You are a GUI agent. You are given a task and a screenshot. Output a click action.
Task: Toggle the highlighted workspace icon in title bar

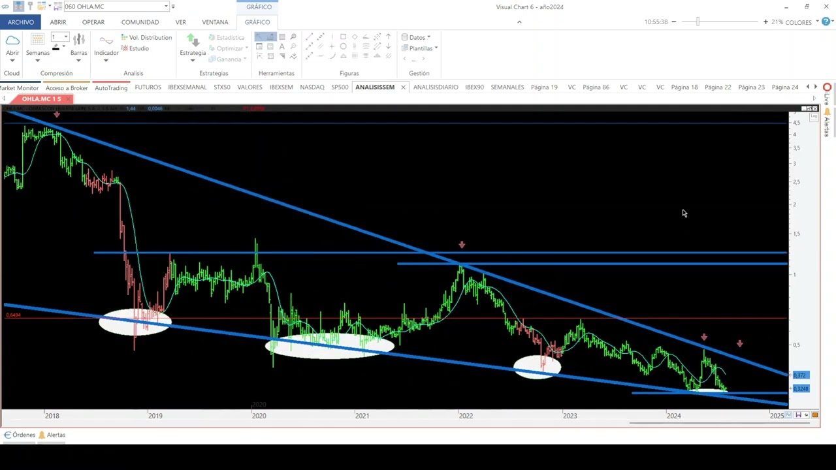18,7
